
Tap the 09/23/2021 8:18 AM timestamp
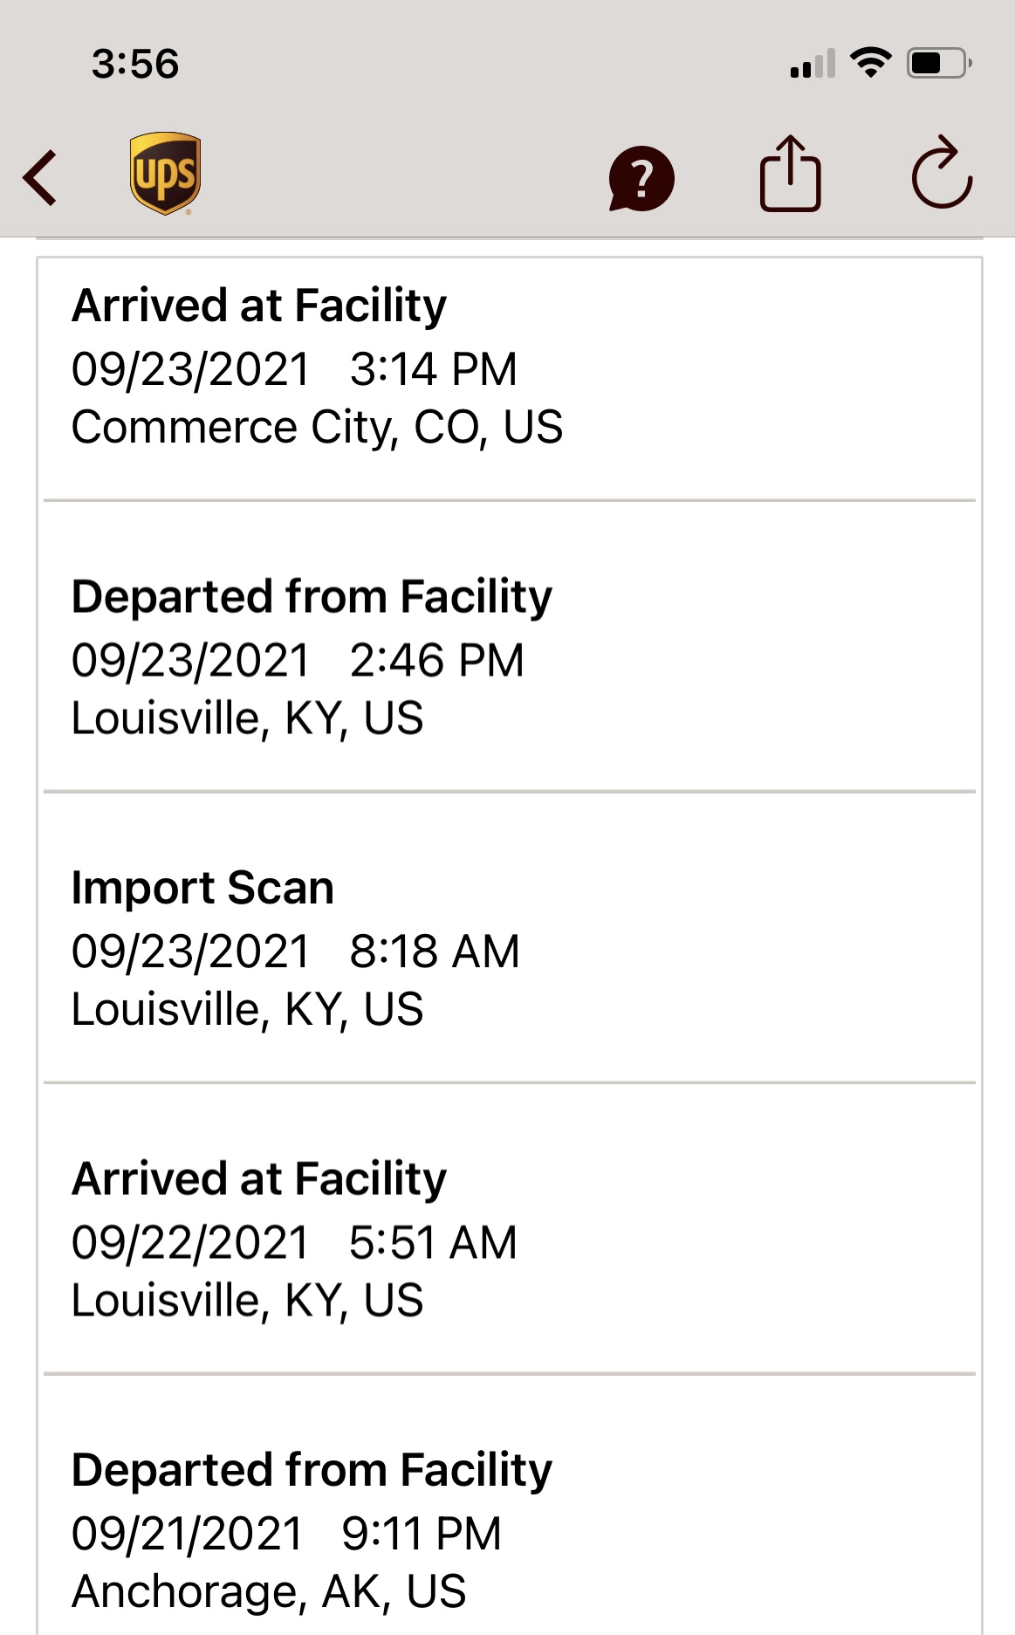tap(295, 951)
